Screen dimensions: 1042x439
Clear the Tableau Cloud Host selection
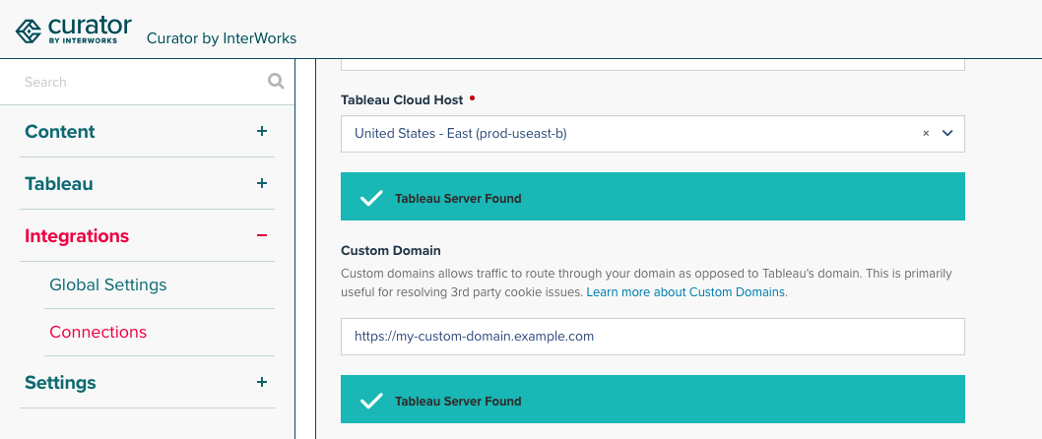coord(926,134)
